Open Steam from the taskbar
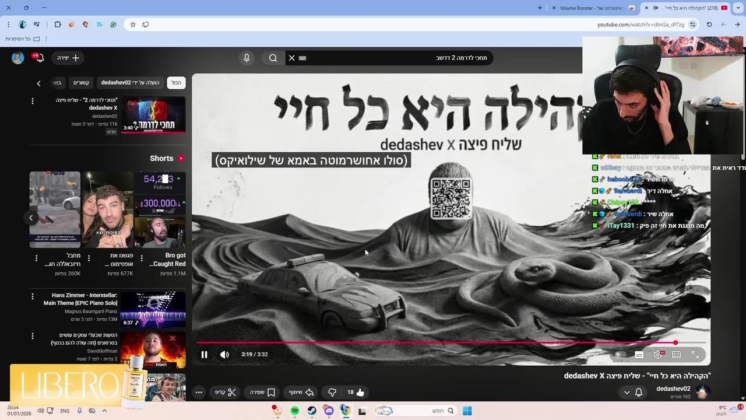 (312, 411)
